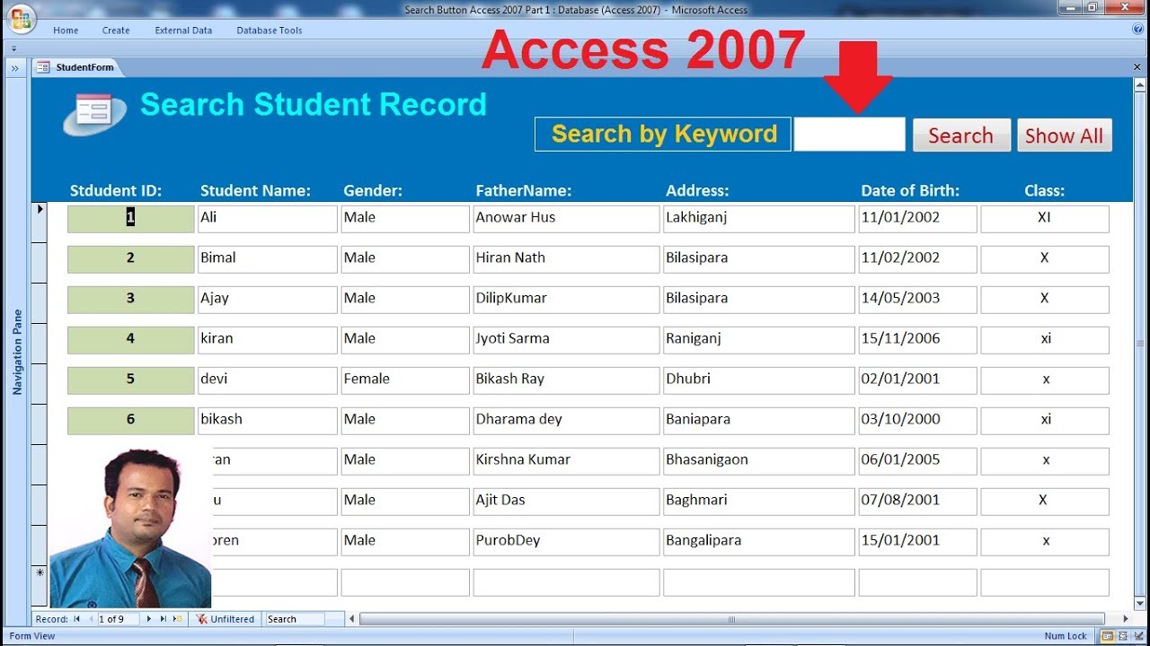Open the Quick Access Toolbar customize arrow
The width and height of the screenshot is (1150, 646).
(x=13, y=48)
